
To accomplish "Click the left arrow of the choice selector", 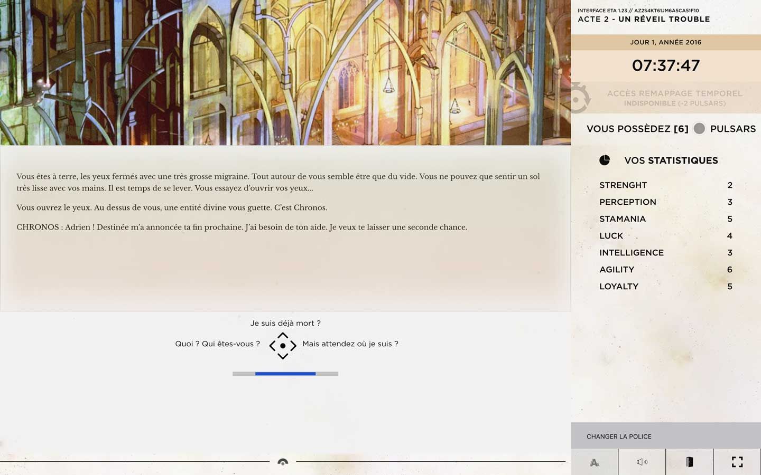I will point(273,346).
